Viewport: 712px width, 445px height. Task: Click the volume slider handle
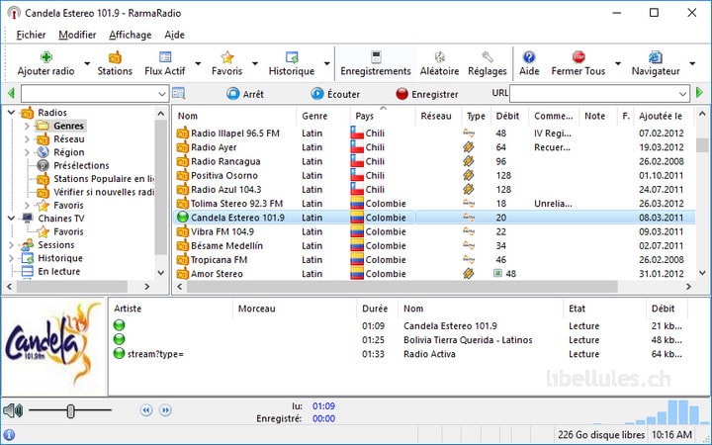tap(70, 411)
